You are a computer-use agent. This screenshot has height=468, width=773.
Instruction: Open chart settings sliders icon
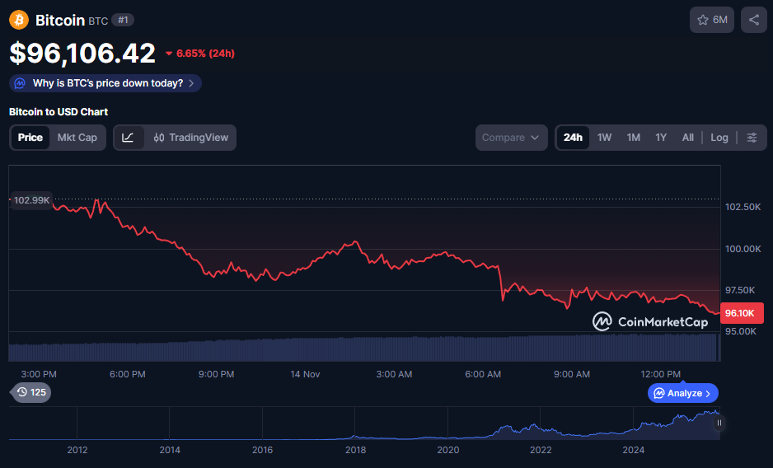pyautogui.click(x=752, y=138)
